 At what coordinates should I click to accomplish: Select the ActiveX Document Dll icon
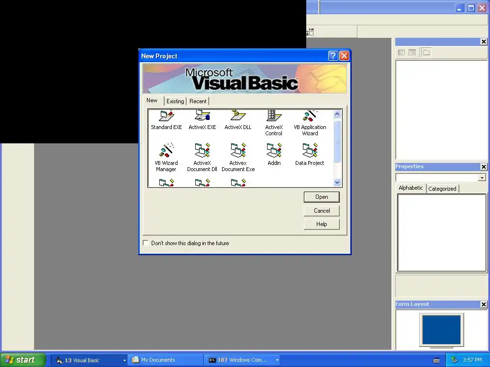coord(202,150)
